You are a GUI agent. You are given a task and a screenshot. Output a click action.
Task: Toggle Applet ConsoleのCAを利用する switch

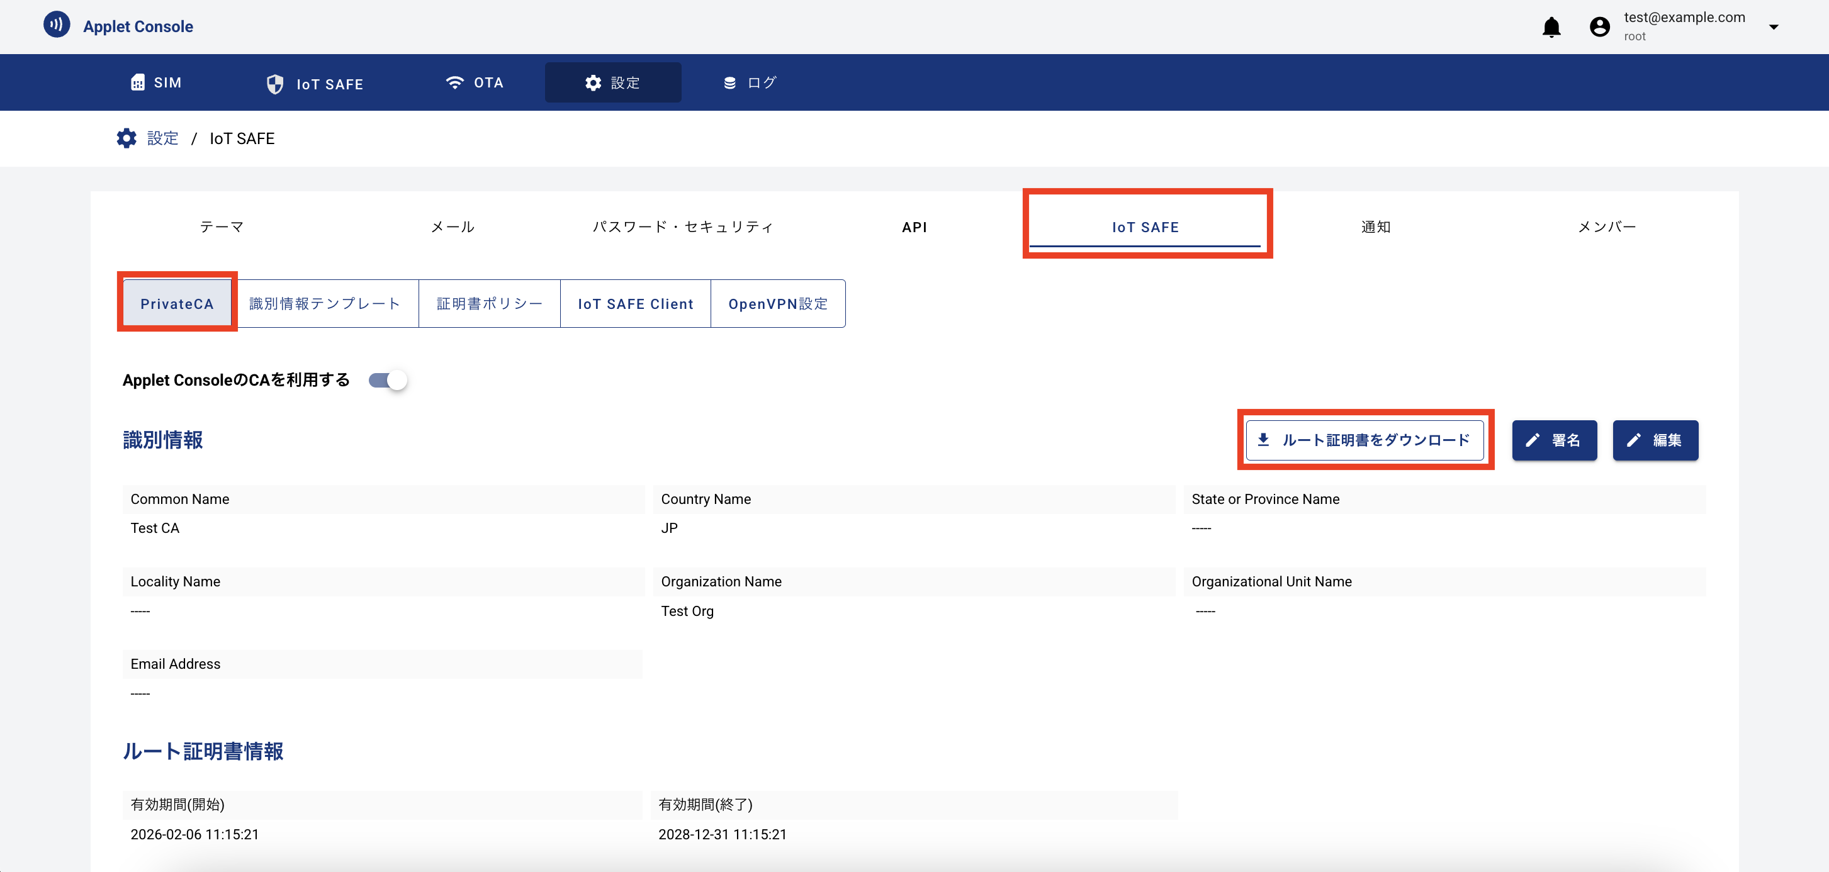click(x=388, y=380)
